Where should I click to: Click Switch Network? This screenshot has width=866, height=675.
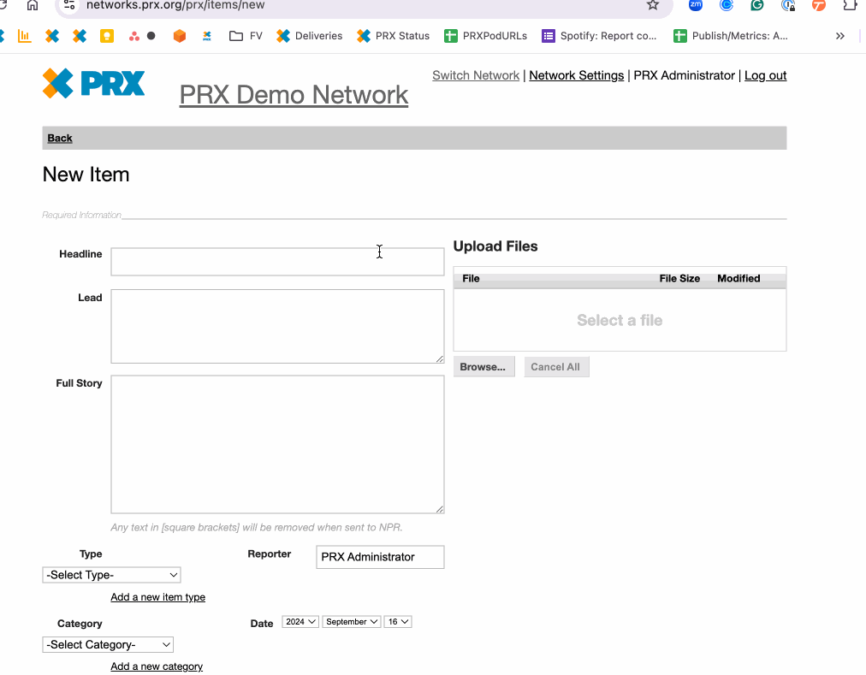point(476,75)
